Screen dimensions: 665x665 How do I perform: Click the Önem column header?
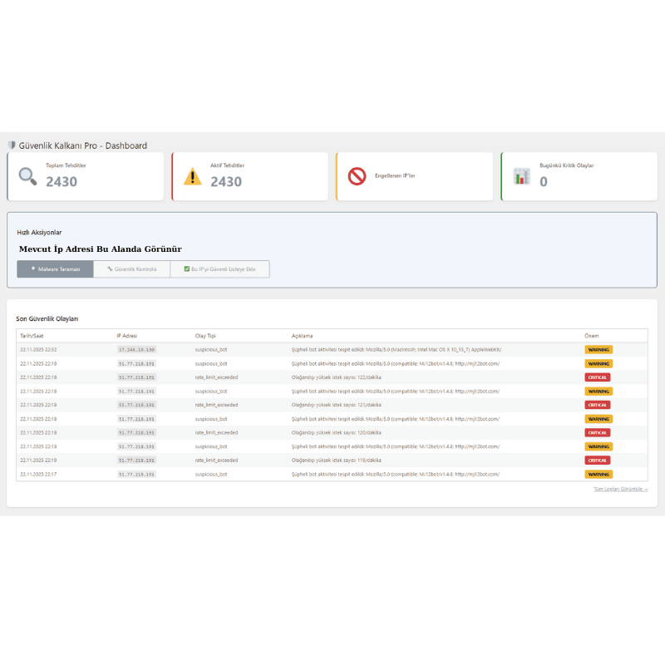coord(591,336)
